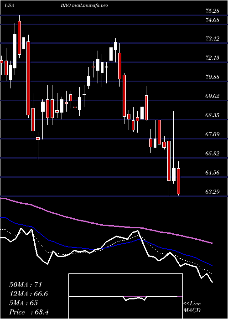Click the 50MA : 71 reading

pyautogui.click(x=26, y=285)
